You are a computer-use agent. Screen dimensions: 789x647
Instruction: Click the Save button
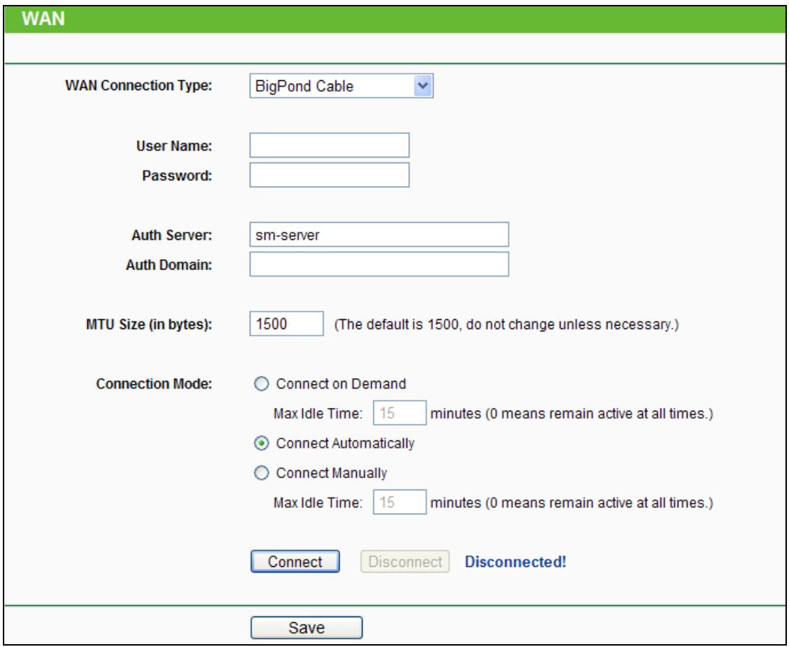[307, 627]
